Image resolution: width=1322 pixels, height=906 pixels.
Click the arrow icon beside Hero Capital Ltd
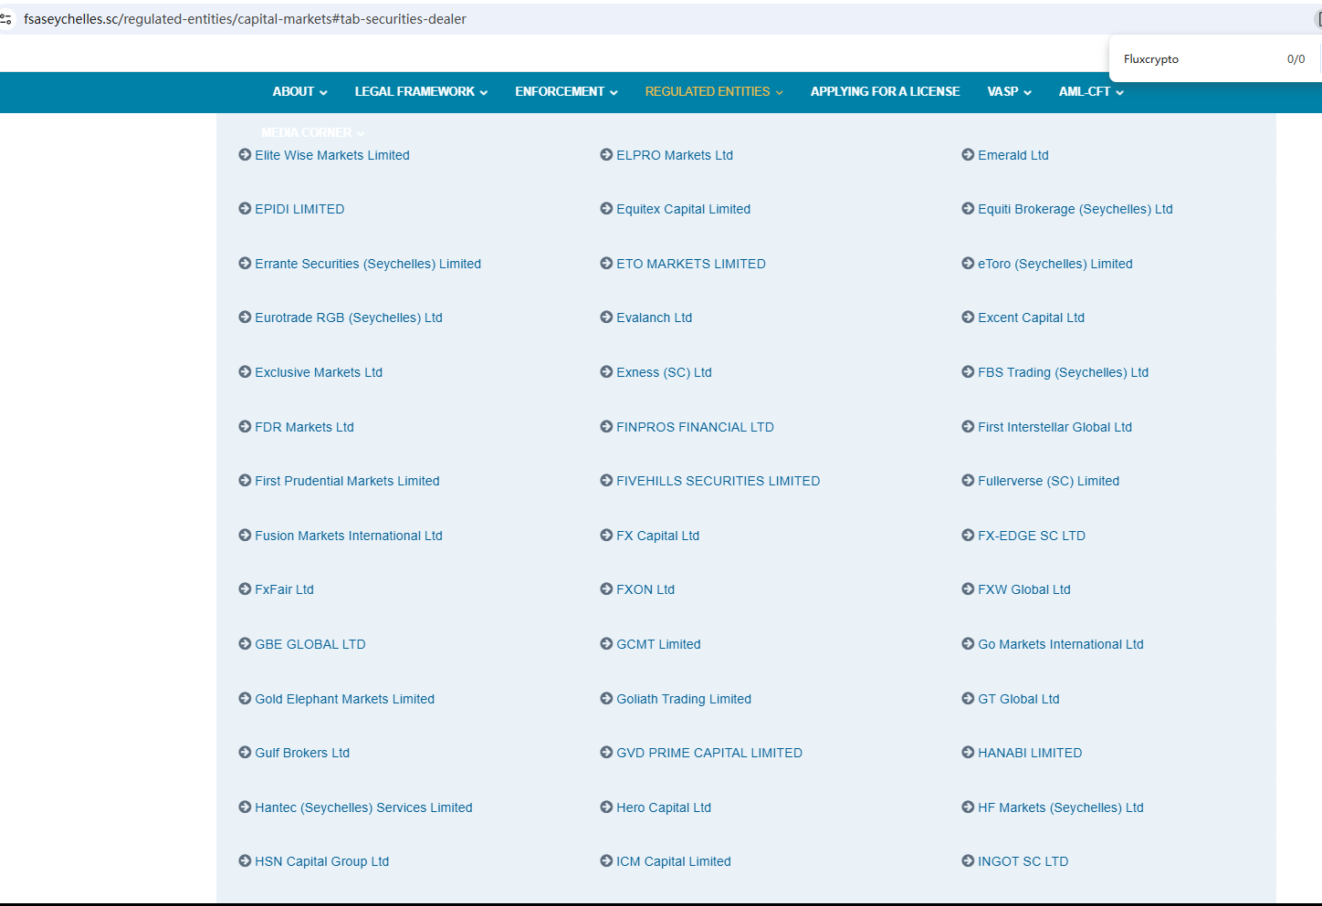click(606, 807)
